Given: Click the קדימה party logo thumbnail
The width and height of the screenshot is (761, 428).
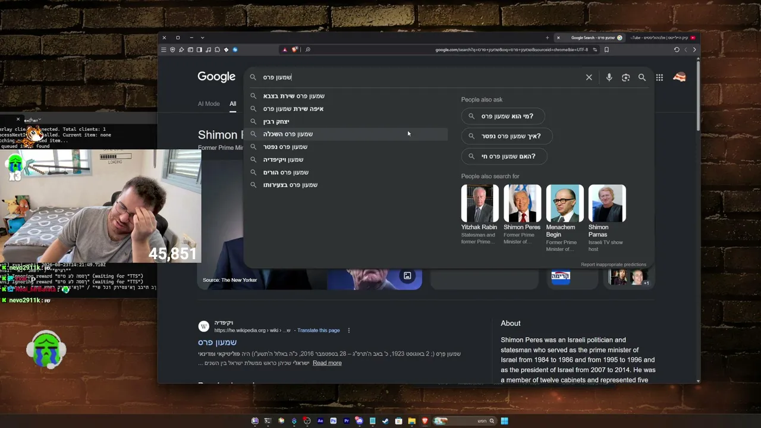Looking at the screenshot, I should click(x=561, y=276).
